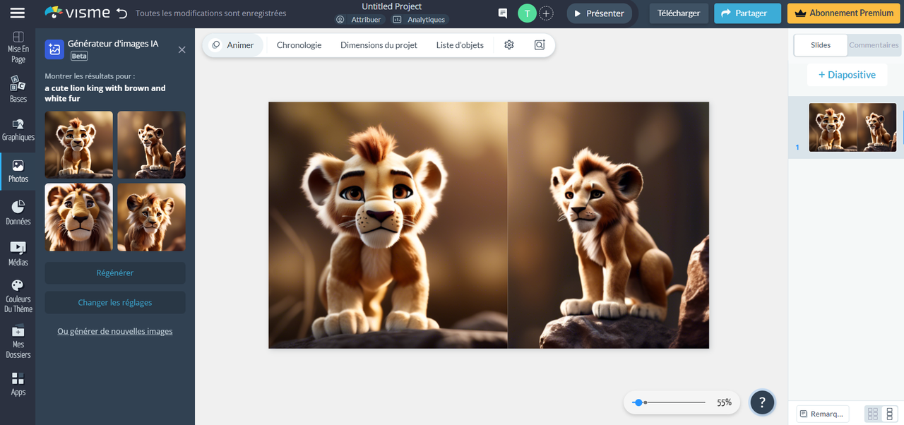Select the side-glancing maned lion cub thumbnail

pyautogui.click(x=152, y=217)
